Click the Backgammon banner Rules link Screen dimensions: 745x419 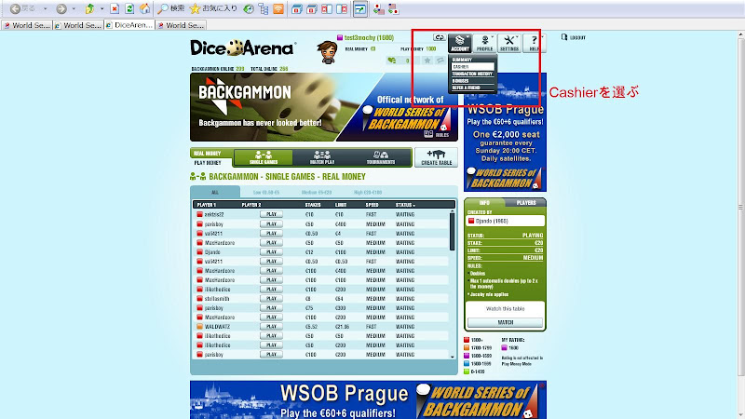click(437, 134)
